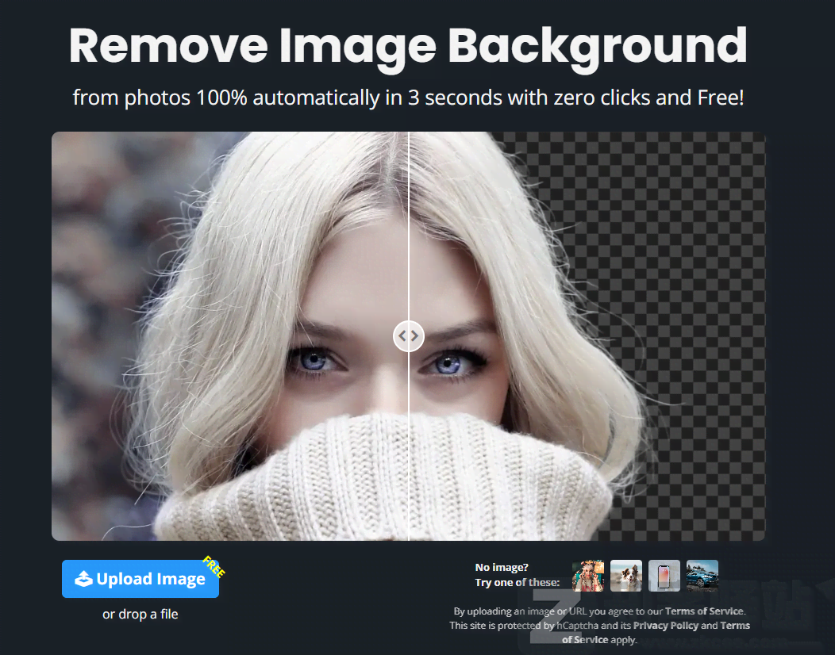Choose the dog sample image thumbnail
This screenshot has height=655, width=835.
click(626, 575)
